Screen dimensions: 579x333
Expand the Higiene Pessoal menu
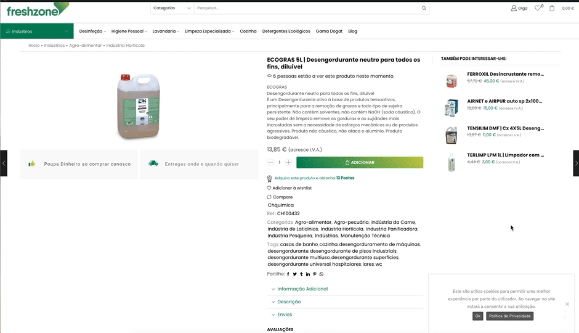tap(129, 31)
